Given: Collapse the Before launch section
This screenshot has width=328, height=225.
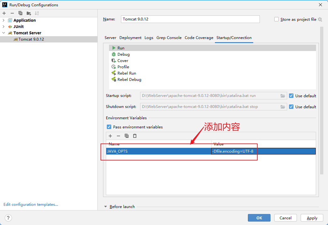Looking at the screenshot, I should coord(106,206).
